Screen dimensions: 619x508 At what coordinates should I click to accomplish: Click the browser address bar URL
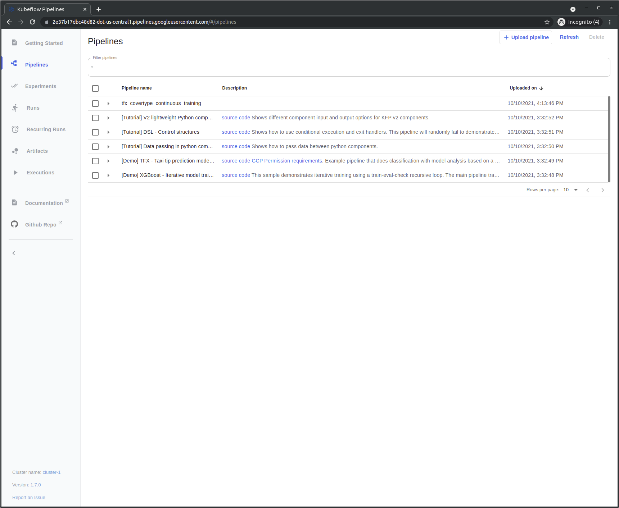pos(144,22)
